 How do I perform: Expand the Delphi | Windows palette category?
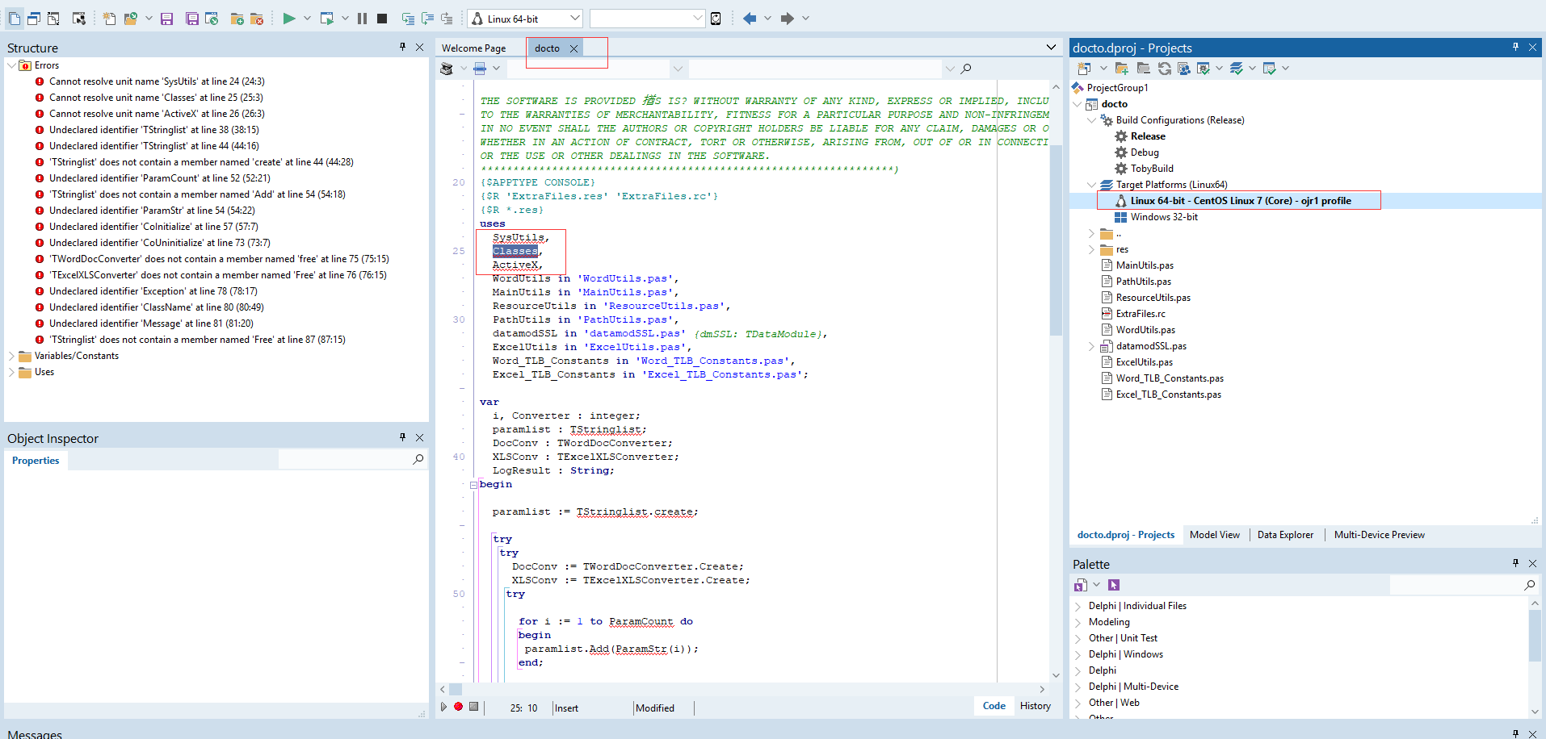tap(1079, 654)
